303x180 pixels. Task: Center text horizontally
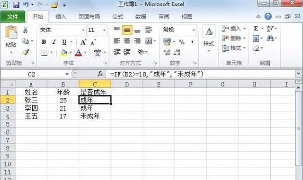coord(127,41)
